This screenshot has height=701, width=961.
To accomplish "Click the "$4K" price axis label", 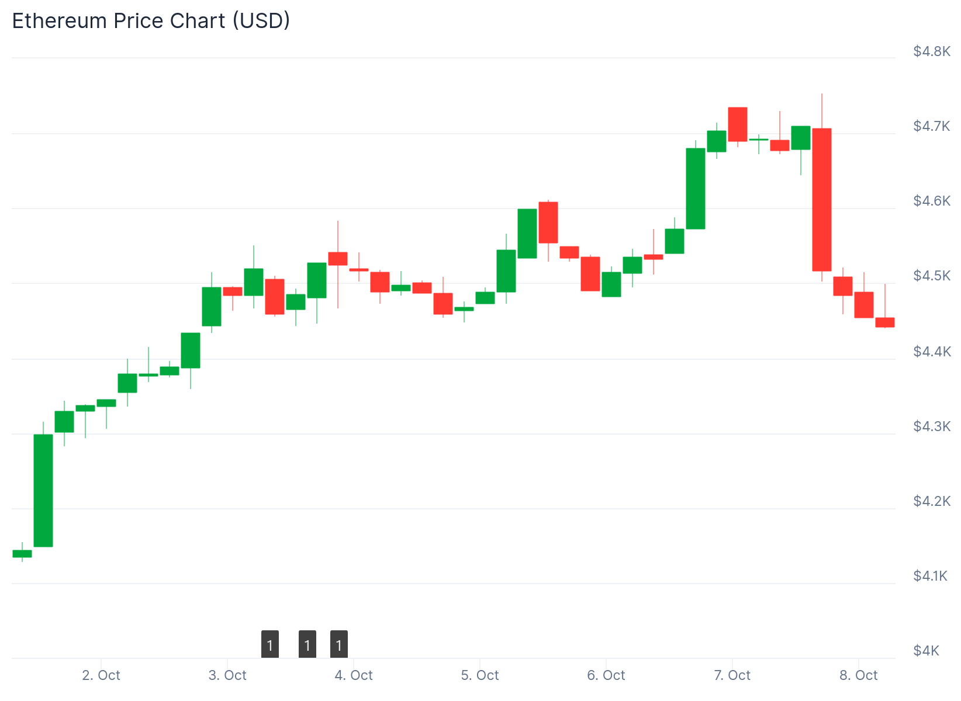I will click(926, 650).
